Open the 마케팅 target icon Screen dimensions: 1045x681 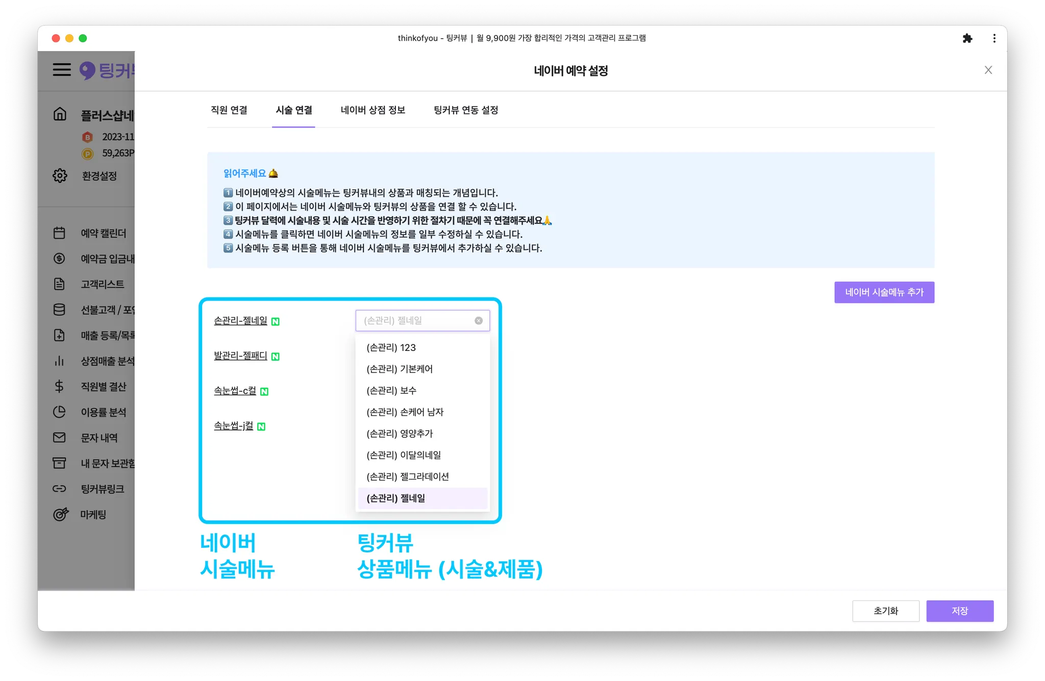[60, 514]
